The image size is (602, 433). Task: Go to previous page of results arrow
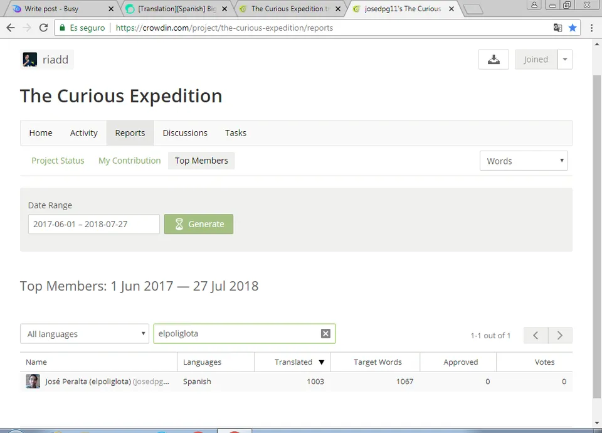pos(536,335)
